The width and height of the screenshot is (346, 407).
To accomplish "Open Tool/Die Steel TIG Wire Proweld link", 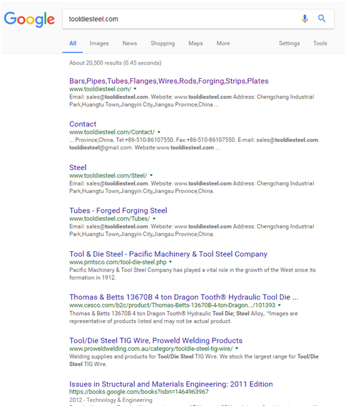I will (x=156, y=341).
